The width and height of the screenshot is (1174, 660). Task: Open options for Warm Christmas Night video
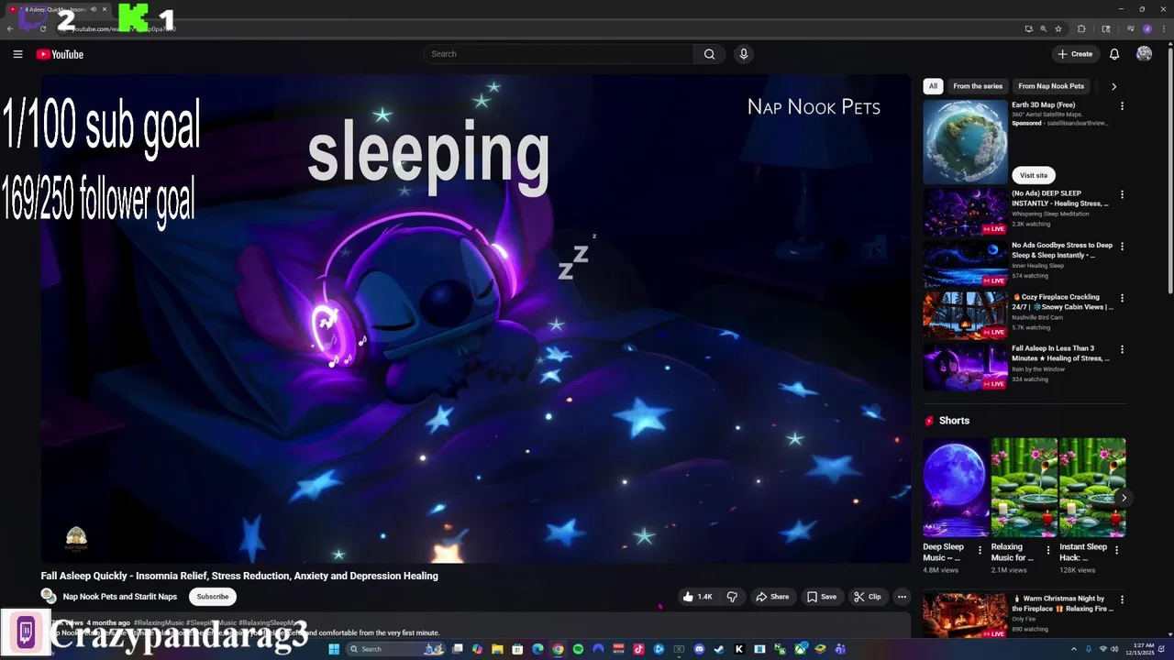pos(1122,599)
